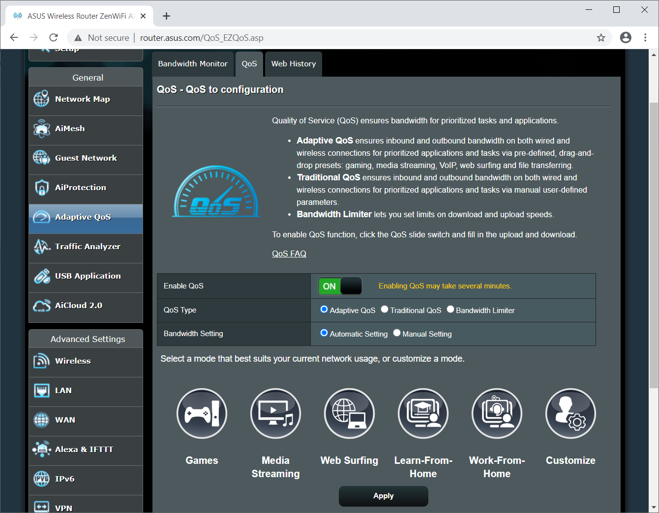The image size is (659, 513).
Task: Open the QoS tab
Action: point(249,64)
